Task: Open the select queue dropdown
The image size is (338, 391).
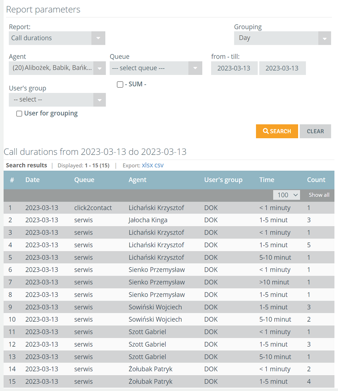Action: tap(156, 68)
